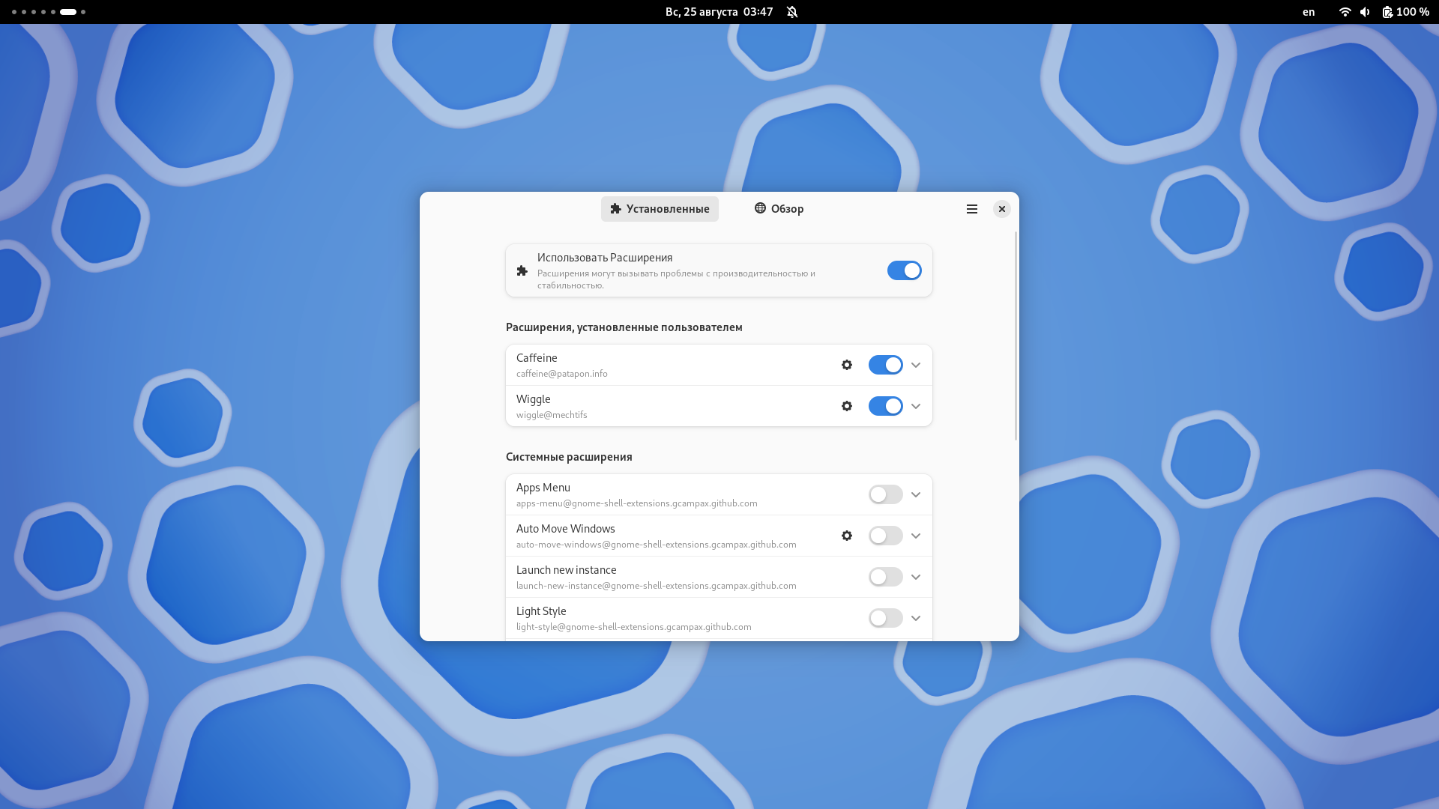
Task: Expand the Auto Move Windows row chevron
Action: 916,536
